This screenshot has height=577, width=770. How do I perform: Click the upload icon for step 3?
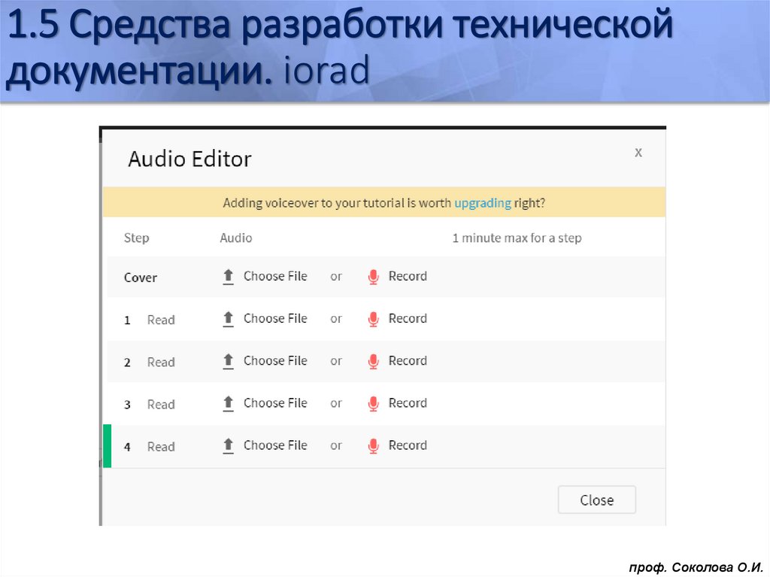coord(228,402)
